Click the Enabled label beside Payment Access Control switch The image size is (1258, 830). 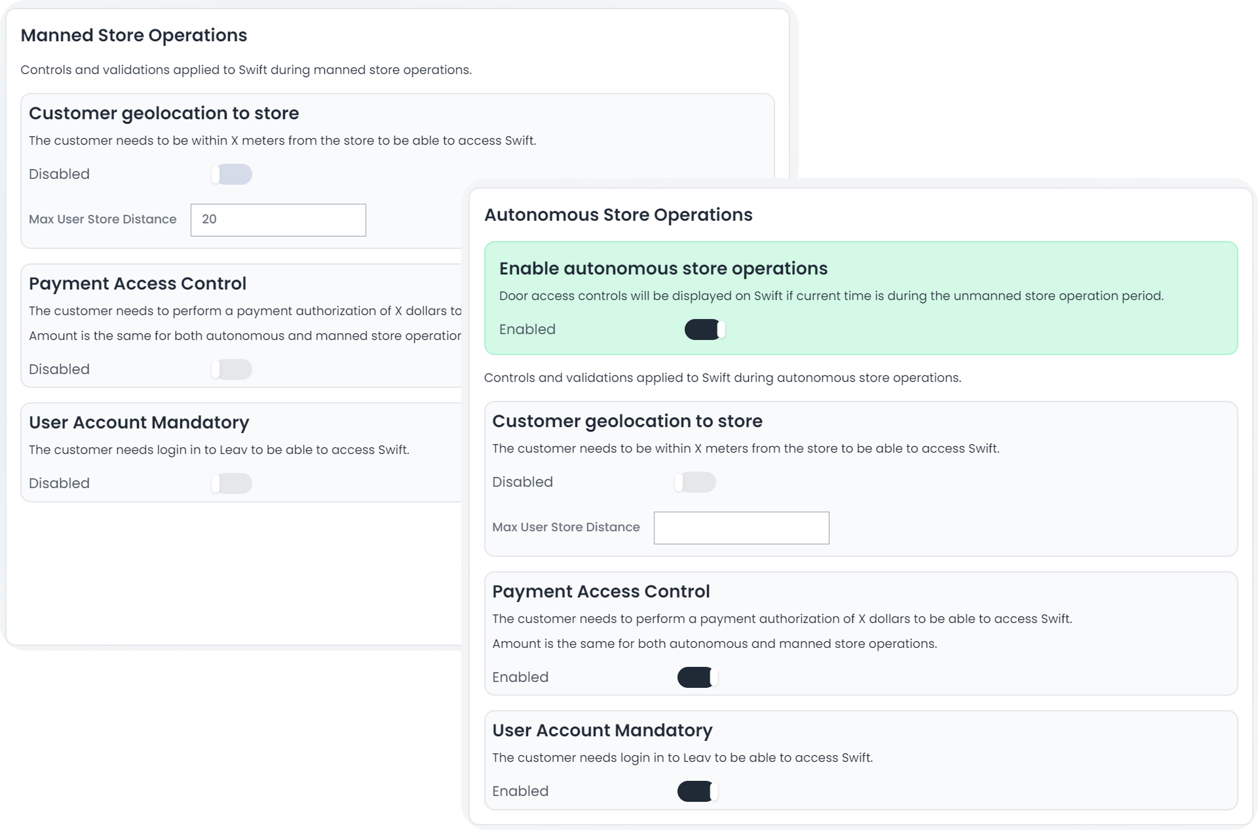click(x=520, y=677)
